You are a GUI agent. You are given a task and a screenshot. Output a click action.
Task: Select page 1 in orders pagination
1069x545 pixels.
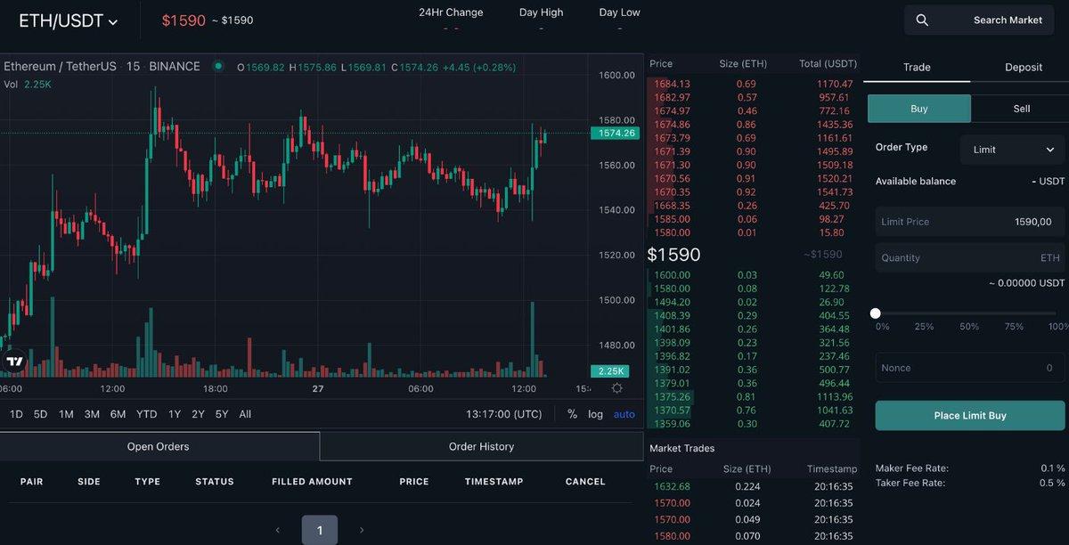(320, 530)
